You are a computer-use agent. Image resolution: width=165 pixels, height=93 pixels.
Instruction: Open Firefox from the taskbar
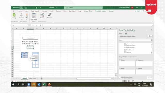click(x=49, y=84)
